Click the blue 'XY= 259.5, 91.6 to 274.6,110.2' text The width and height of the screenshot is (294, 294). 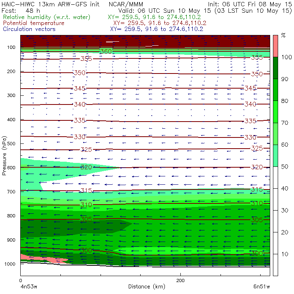[157, 29]
